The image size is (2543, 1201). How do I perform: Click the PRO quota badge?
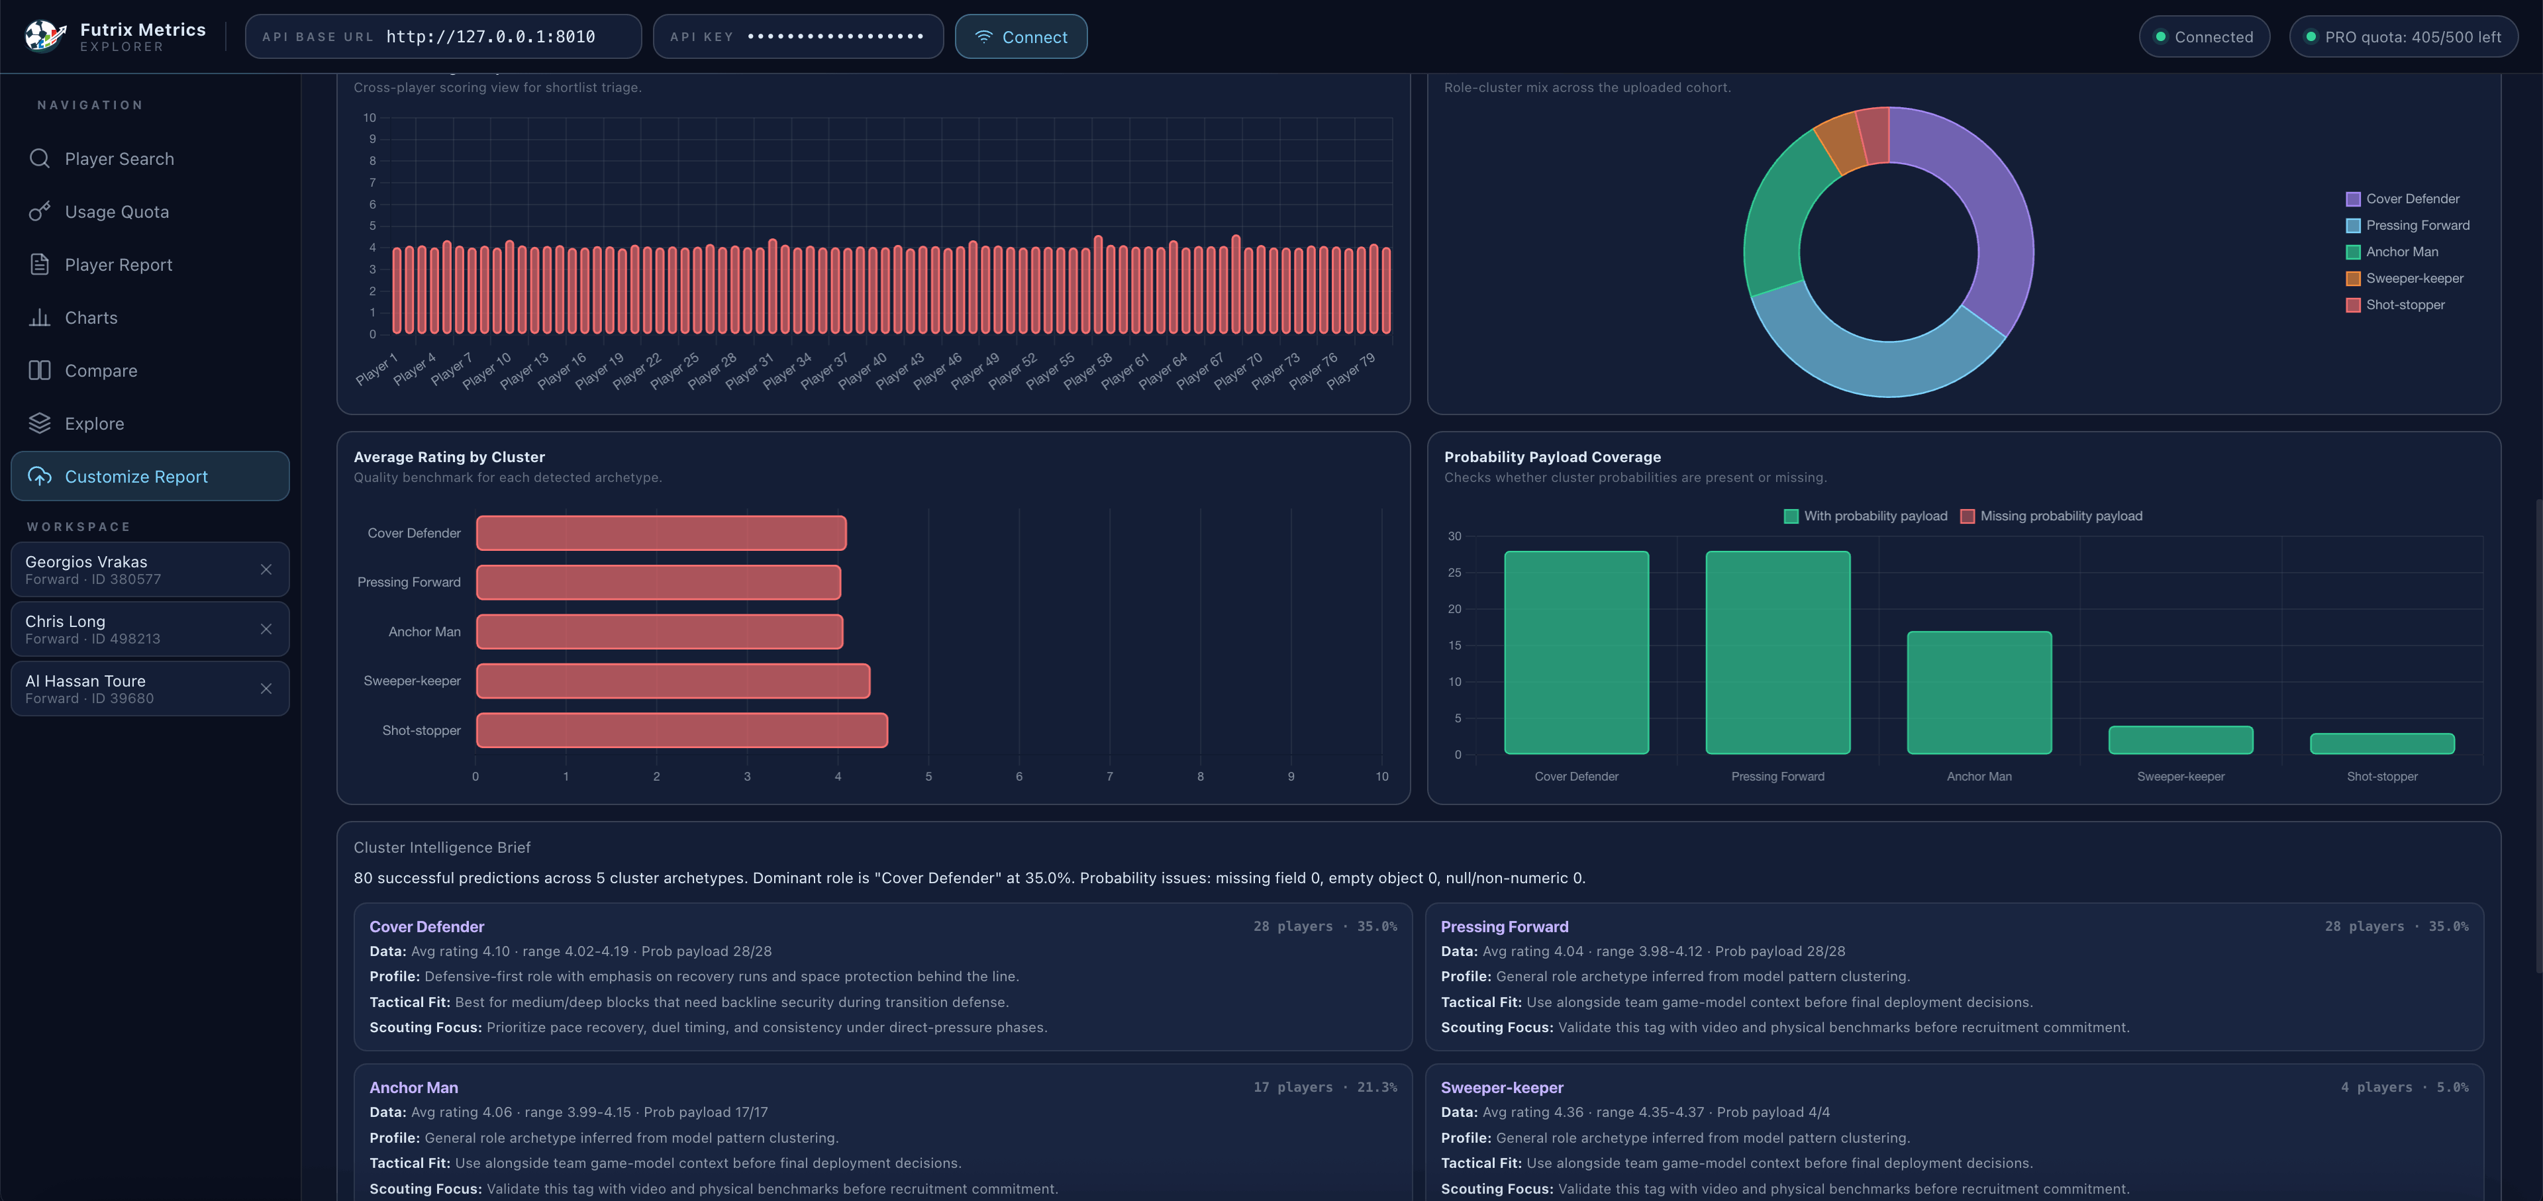[2405, 36]
